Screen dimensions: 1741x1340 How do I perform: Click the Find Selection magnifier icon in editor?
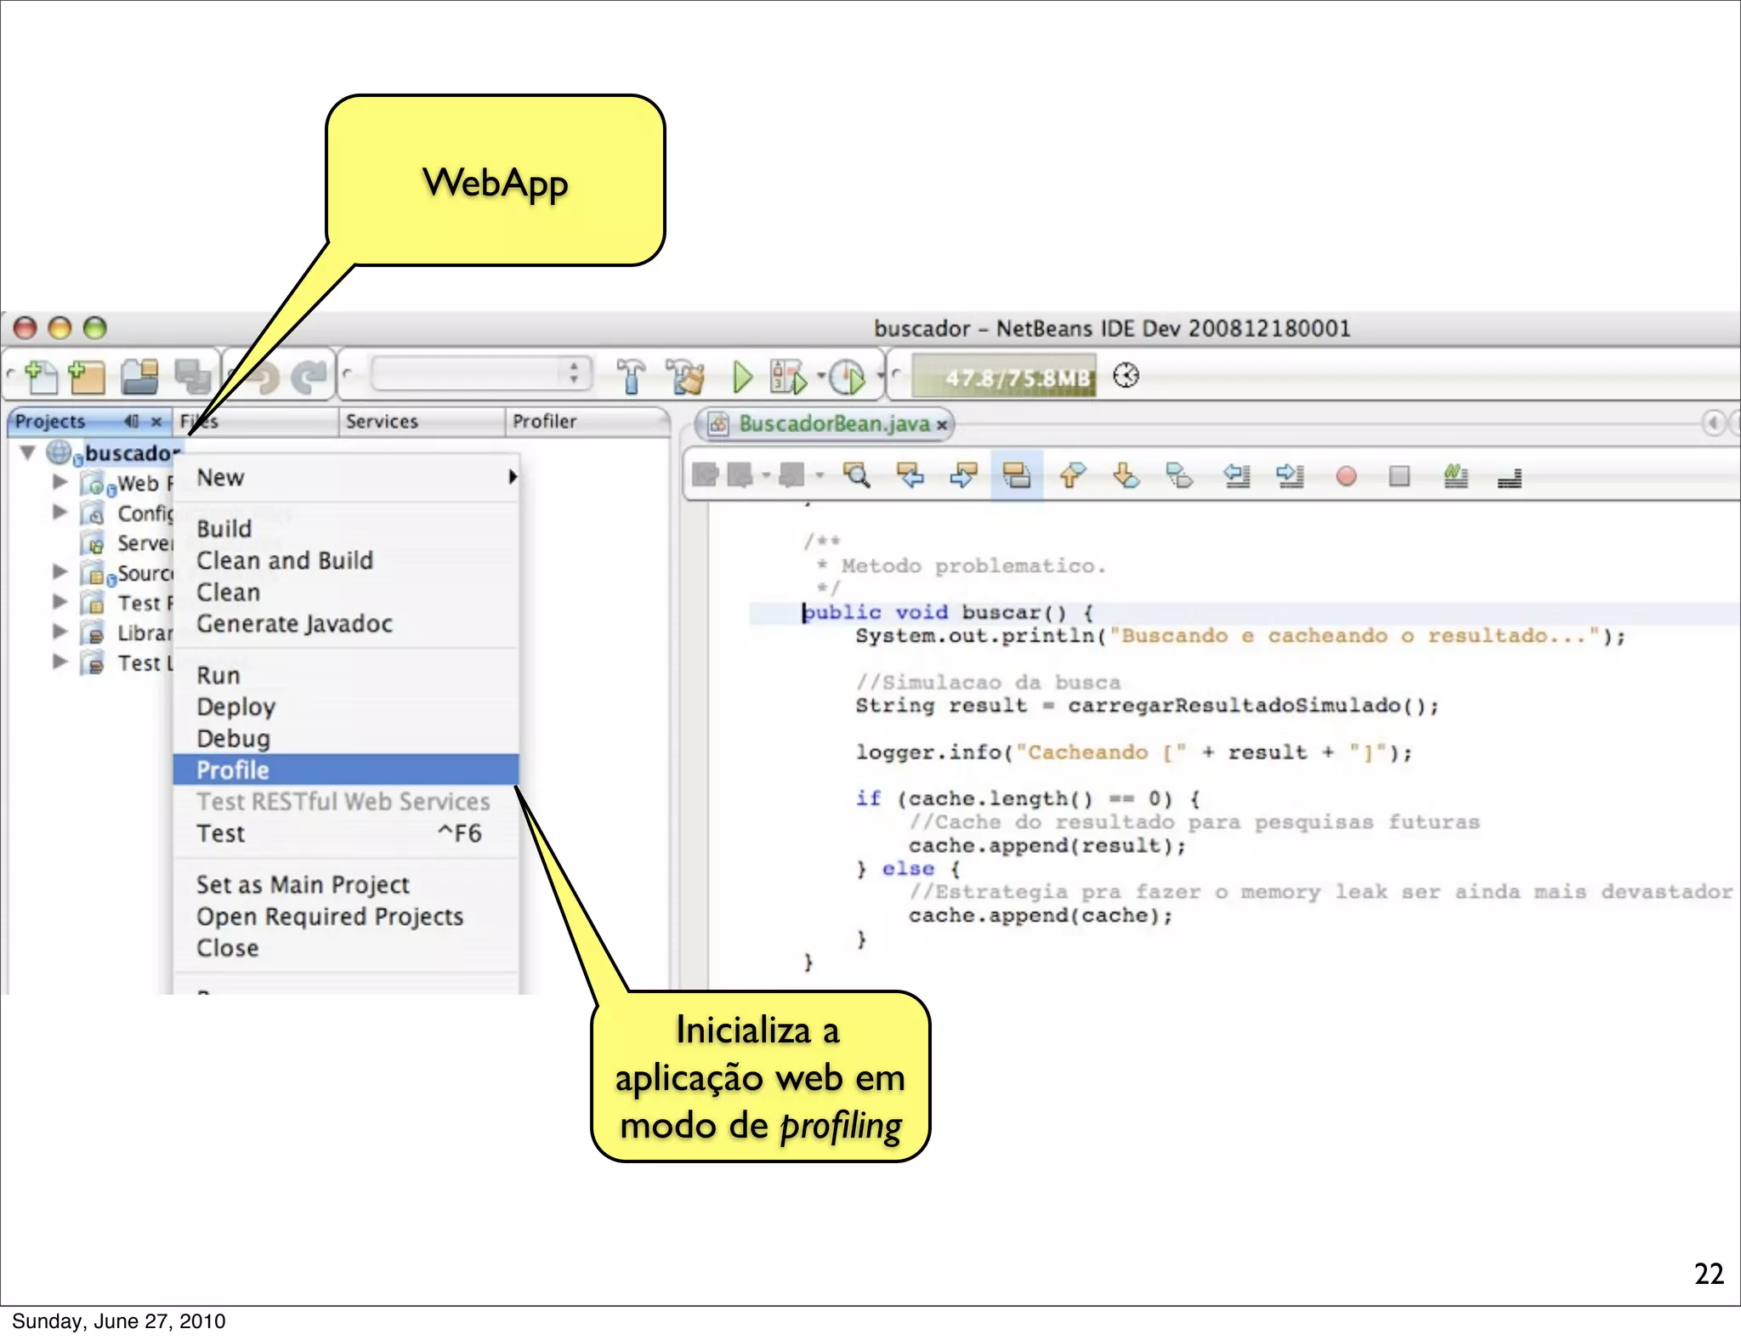tap(856, 475)
